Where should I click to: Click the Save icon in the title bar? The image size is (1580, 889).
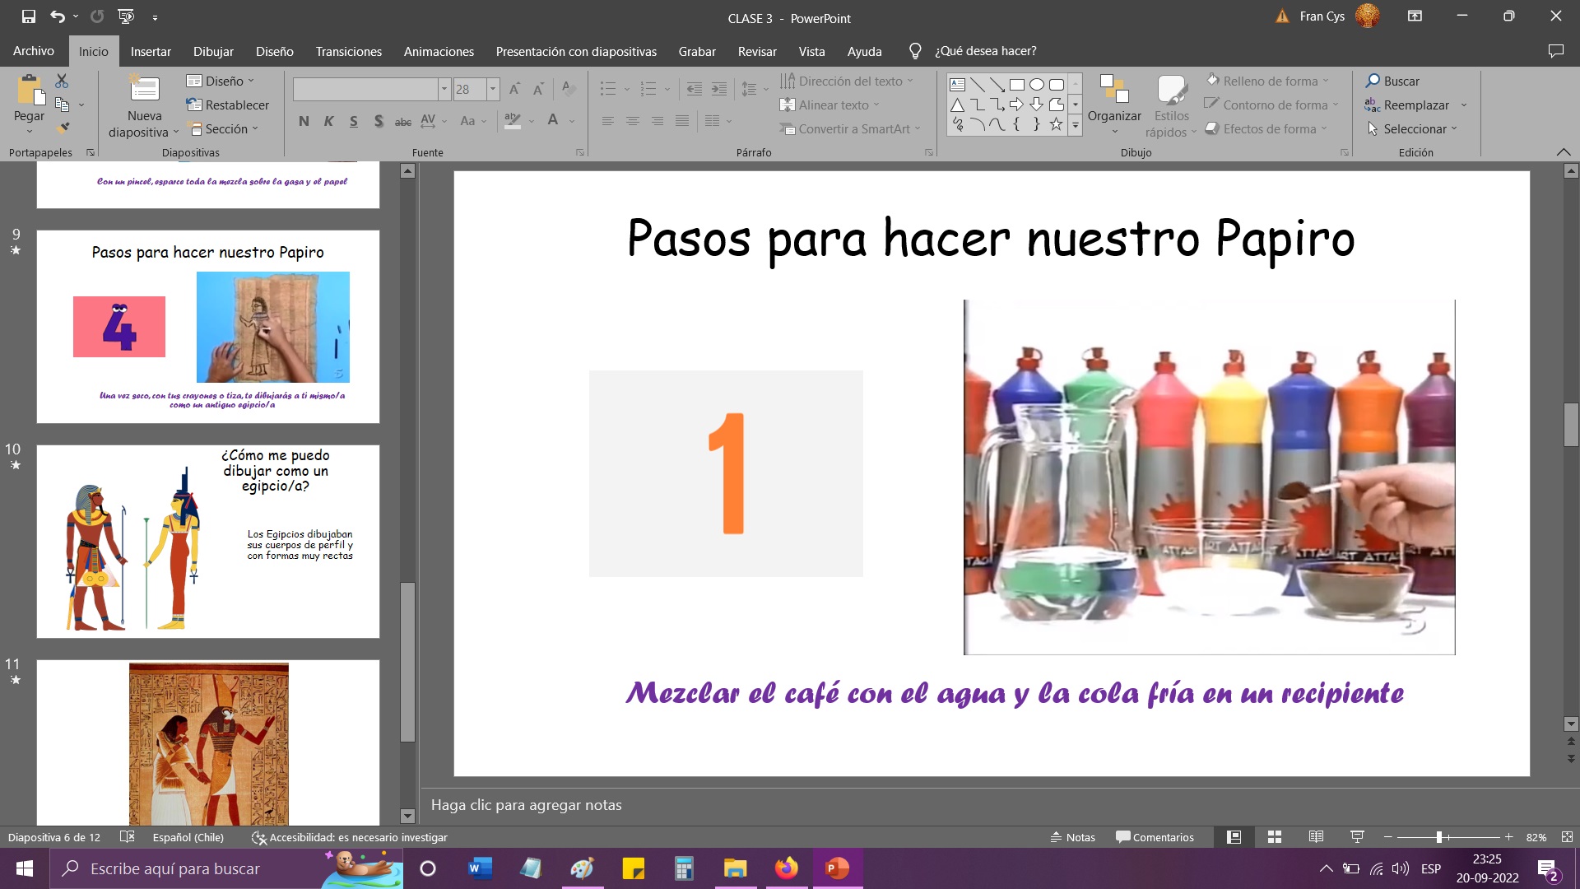29,16
